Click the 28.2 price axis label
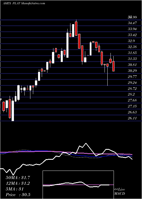The image size is (142, 199). click(131, 95)
